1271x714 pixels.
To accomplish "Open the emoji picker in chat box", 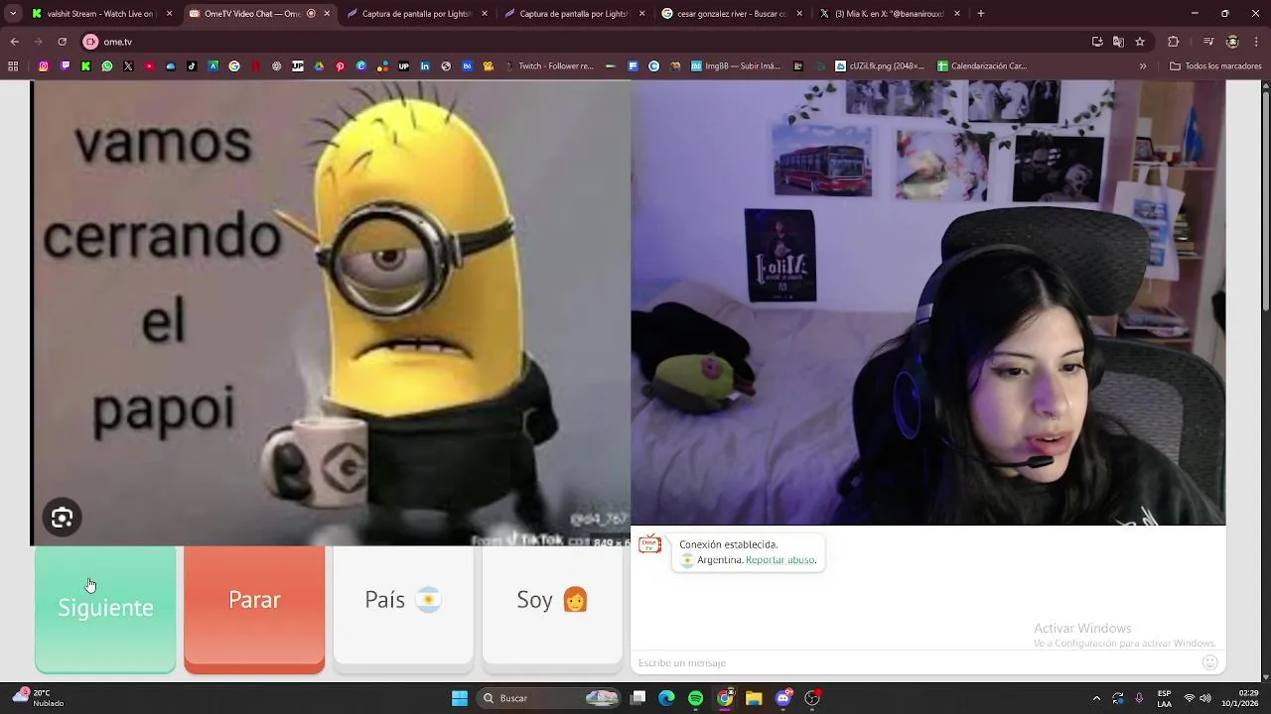I will [1209, 662].
